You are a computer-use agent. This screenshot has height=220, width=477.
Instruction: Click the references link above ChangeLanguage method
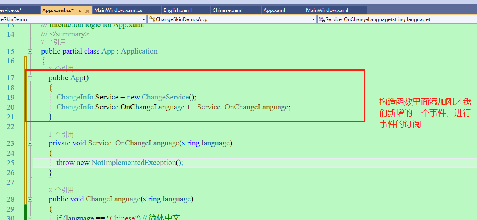[61, 190]
